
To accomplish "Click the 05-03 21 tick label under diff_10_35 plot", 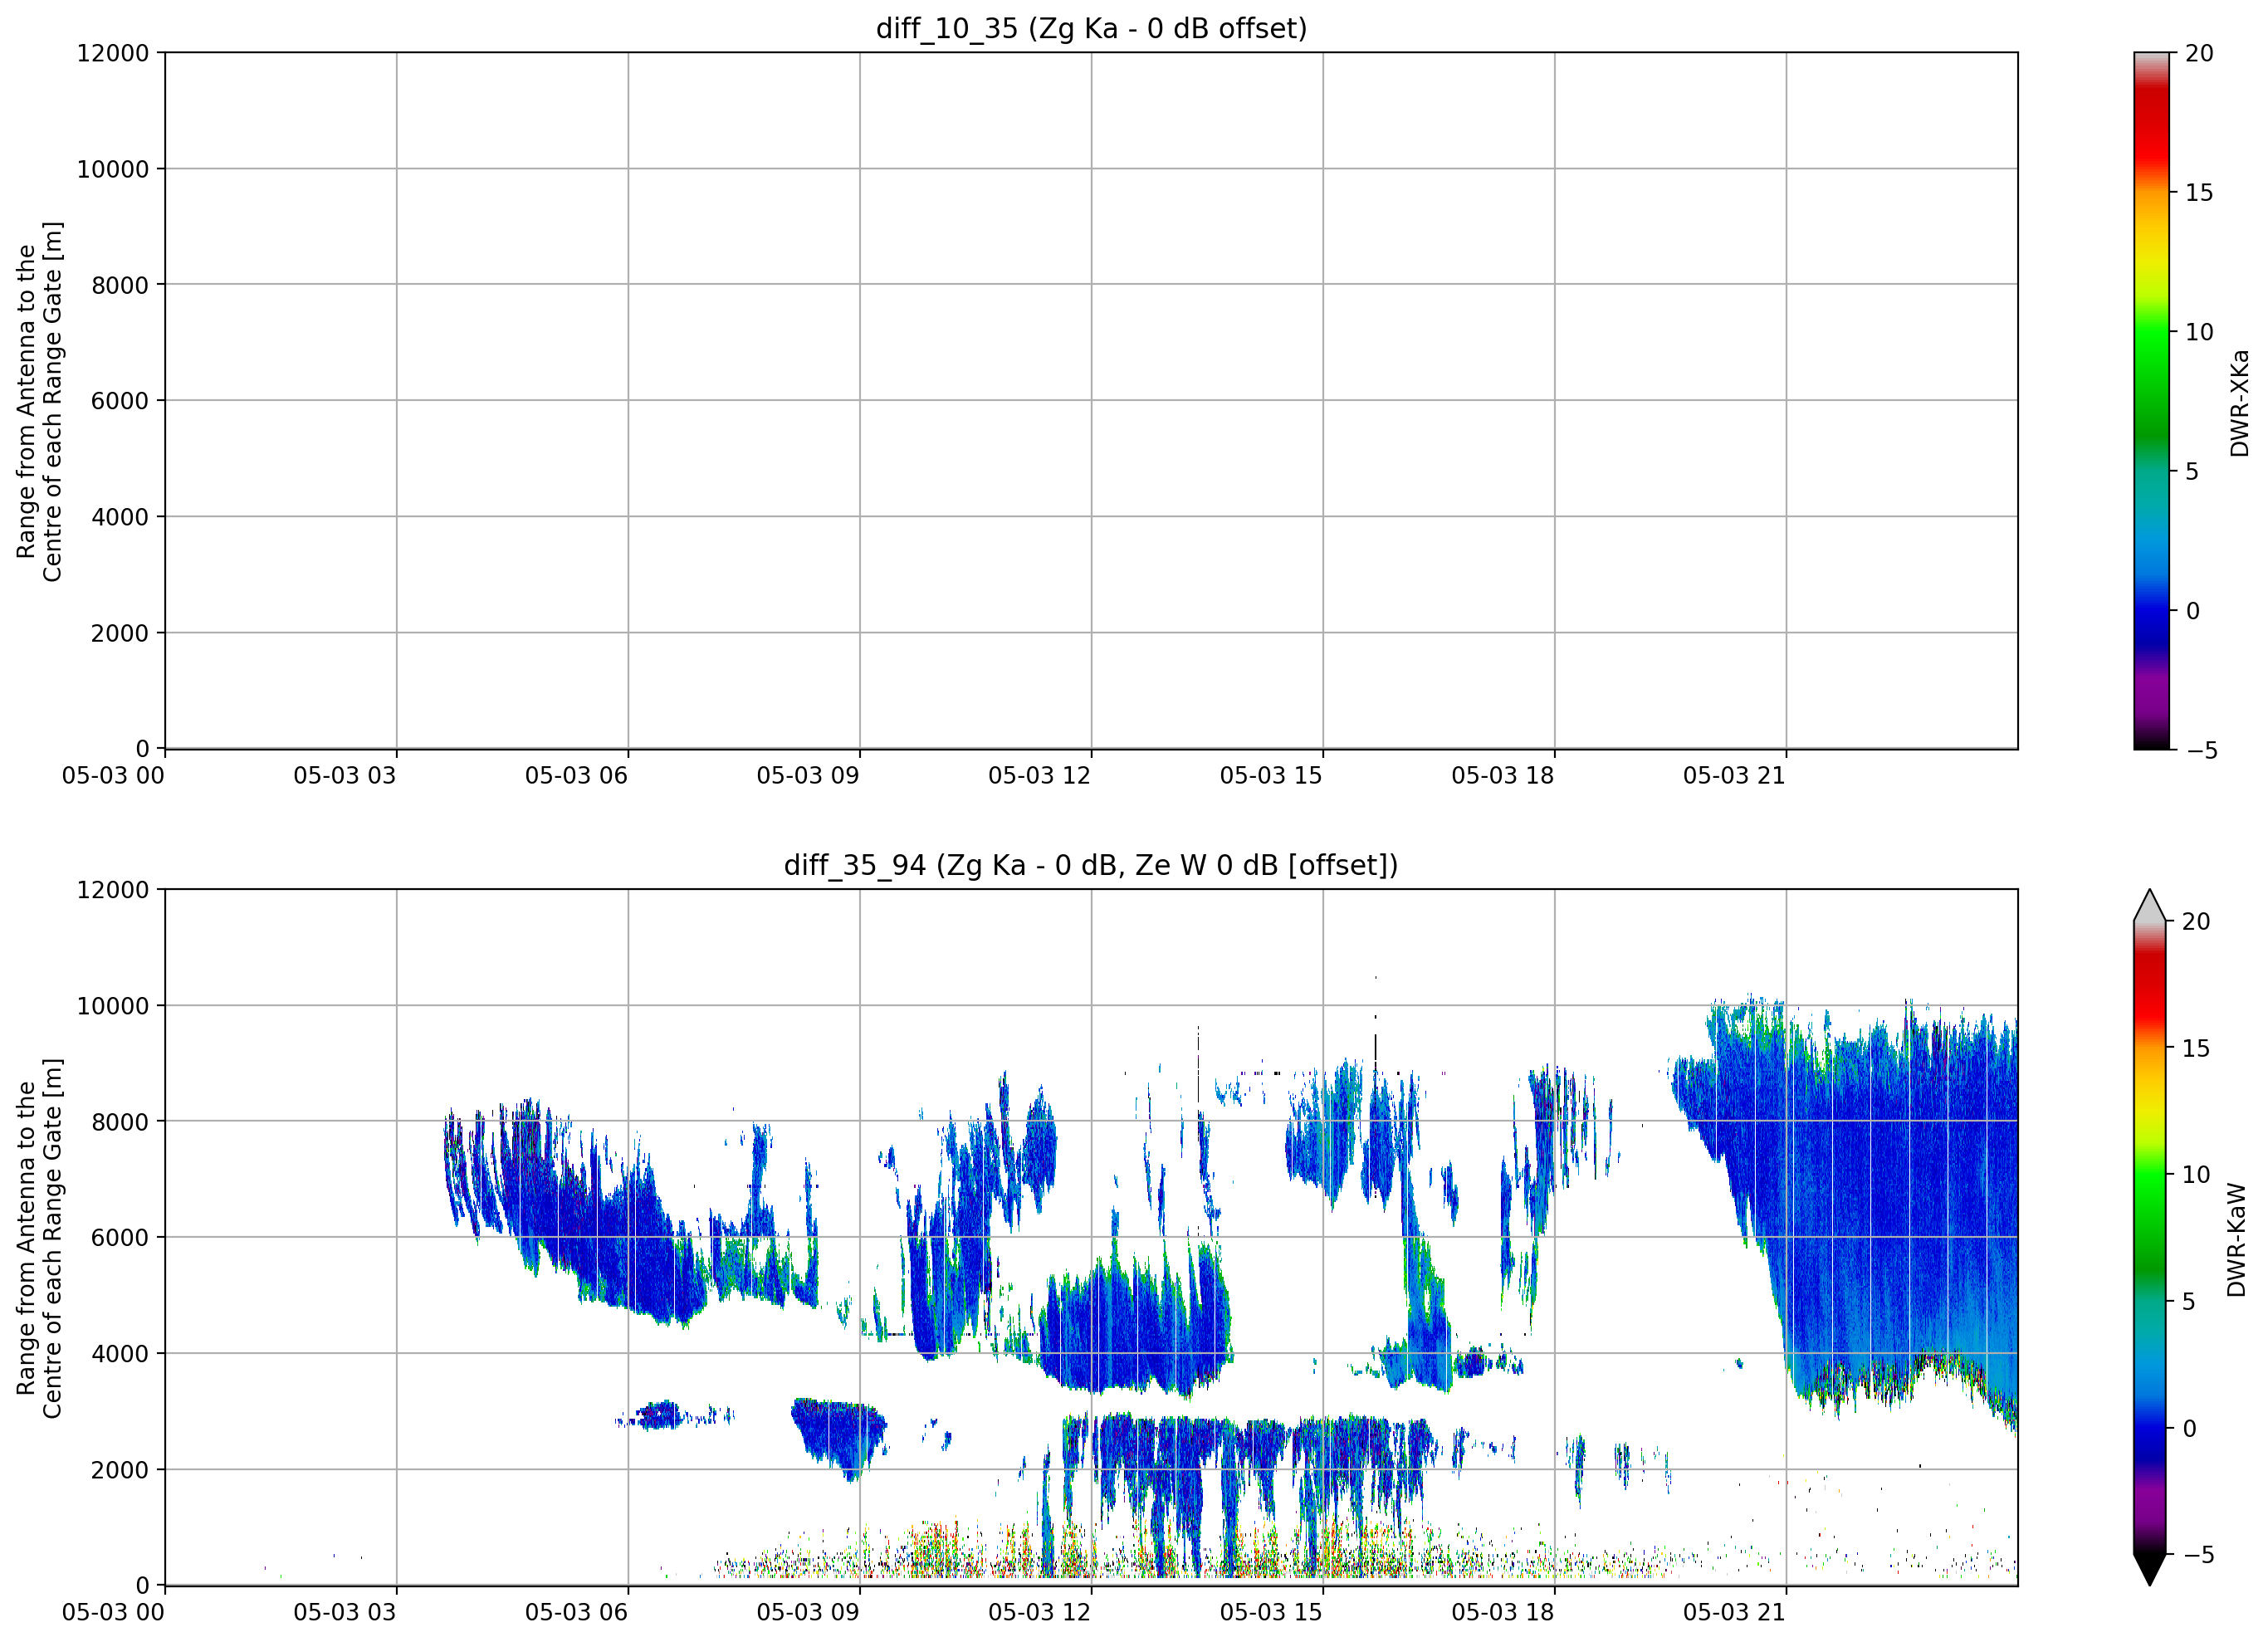I will click(x=1734, y=776).
